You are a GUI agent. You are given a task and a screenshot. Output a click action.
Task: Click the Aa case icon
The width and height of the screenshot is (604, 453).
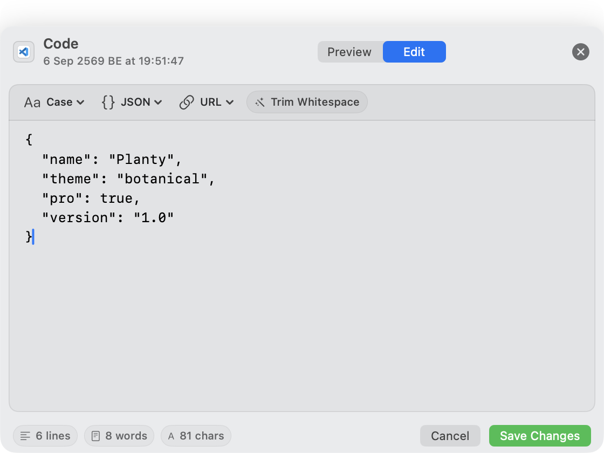pos(32,102)
